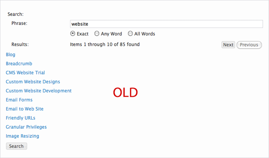Screen dimensions: 269x158
Task: Enable the All Words radio option
Action: pyautogui.click(x=131, y=34)
